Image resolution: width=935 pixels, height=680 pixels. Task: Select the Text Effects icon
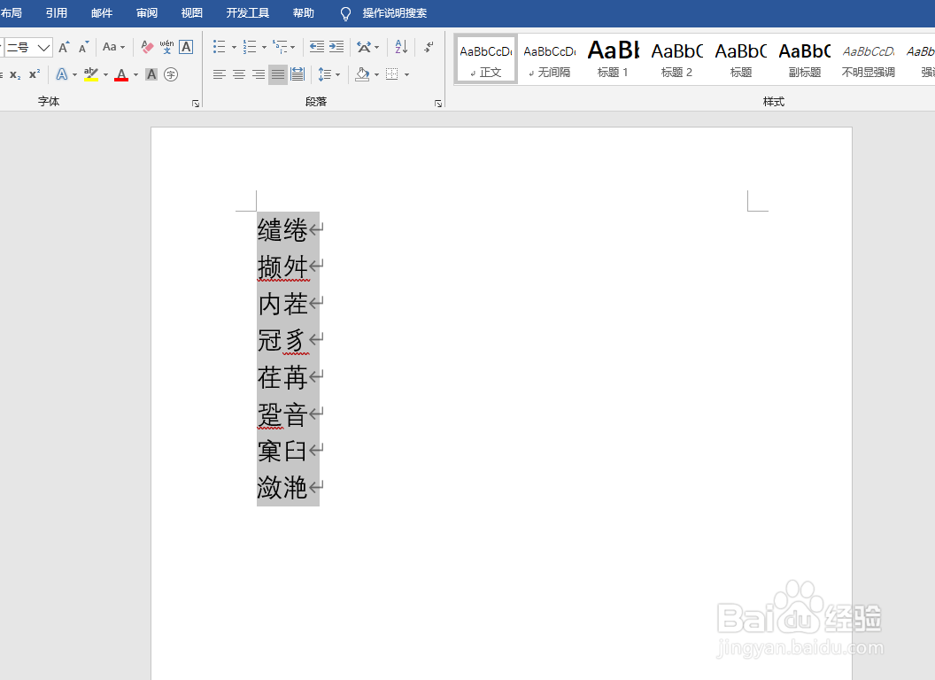64,74
